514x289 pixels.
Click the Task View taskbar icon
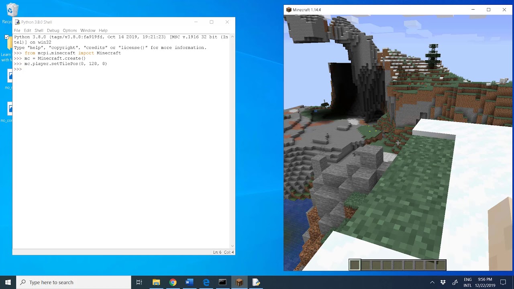click(139, 282)
